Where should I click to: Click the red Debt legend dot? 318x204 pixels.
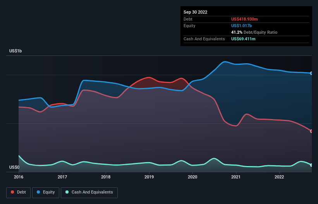pos(12,192)
